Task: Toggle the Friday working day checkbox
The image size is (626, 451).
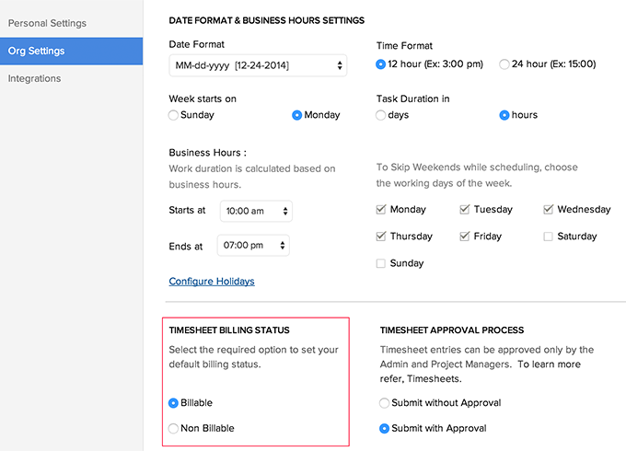Action: 465,237
